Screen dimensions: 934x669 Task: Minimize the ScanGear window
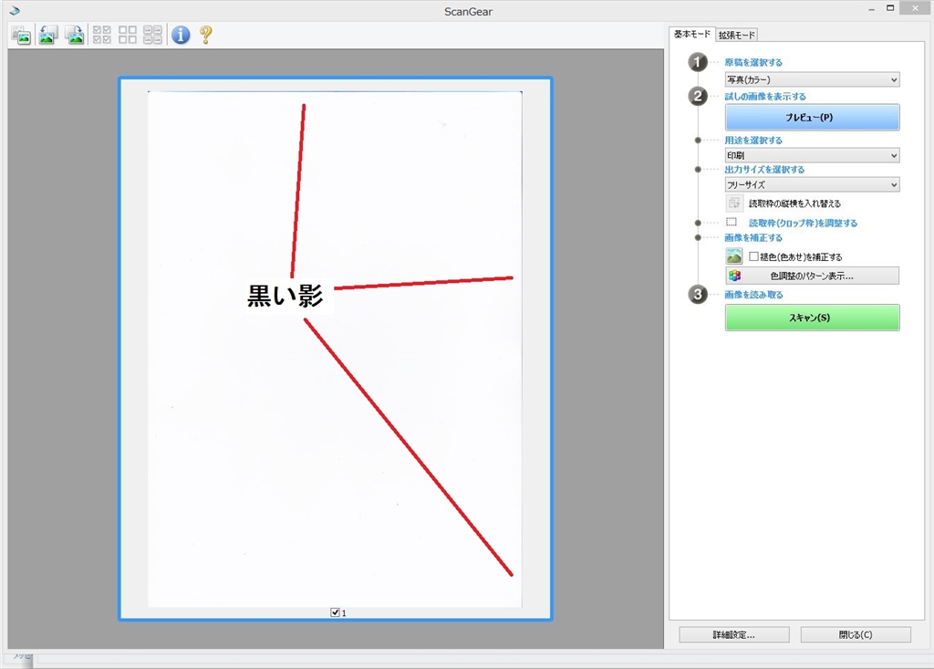871,9
